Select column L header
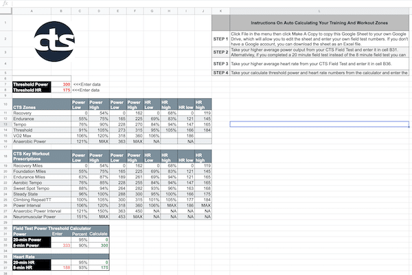The image size is (412, 275). tap(319, 11)
